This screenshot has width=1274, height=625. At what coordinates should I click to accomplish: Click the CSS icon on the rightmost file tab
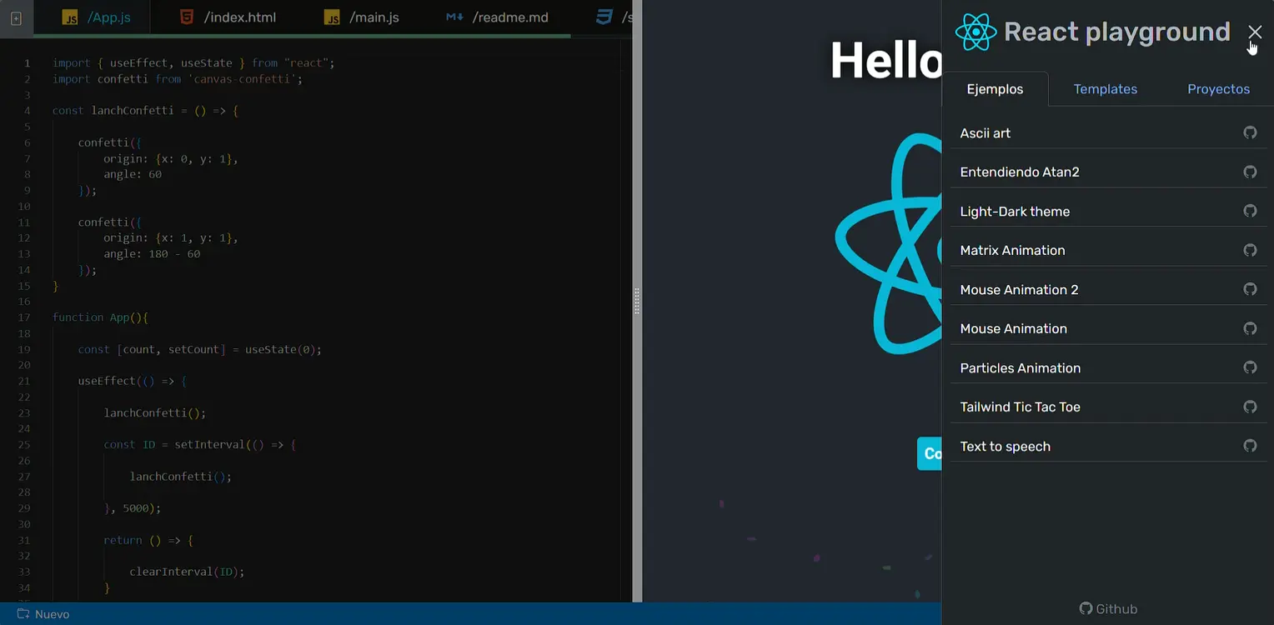[604, 15]
